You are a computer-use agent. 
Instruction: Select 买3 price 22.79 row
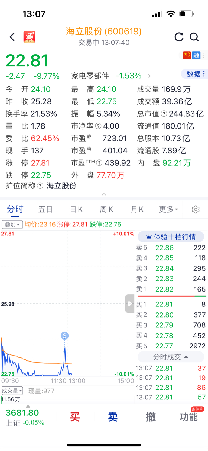click(171, 325)
